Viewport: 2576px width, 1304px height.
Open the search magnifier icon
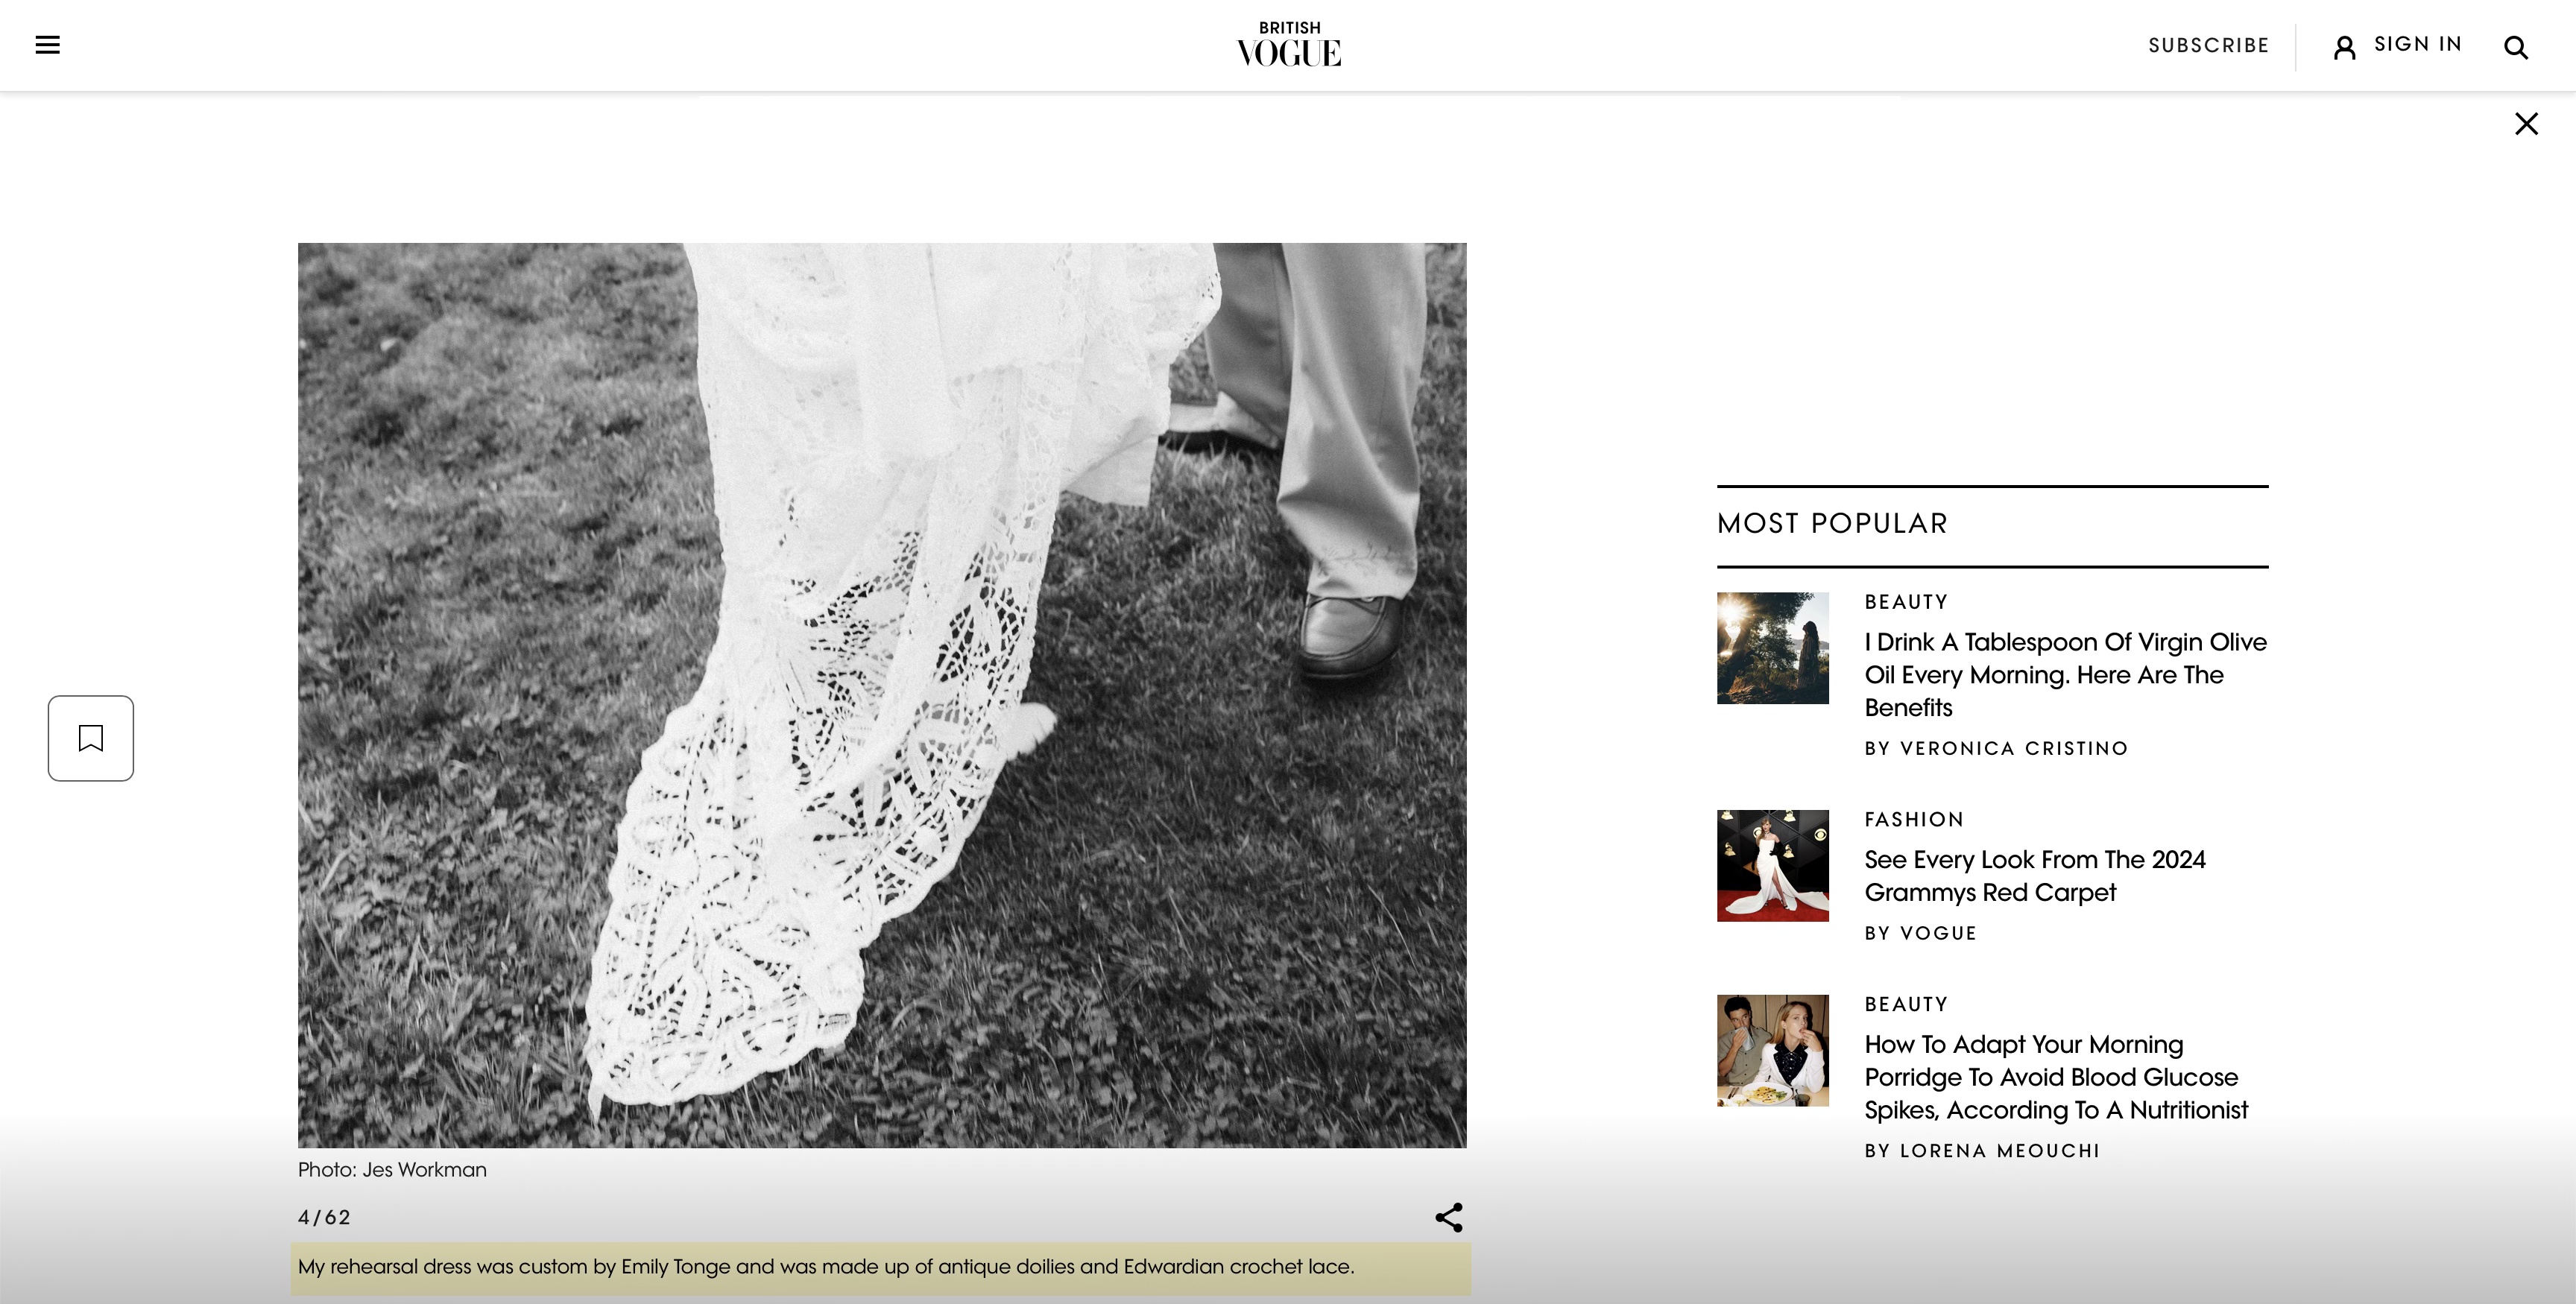click(2515, 47)
